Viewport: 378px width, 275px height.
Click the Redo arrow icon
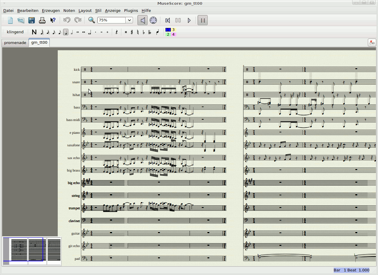tap(78, 20)
